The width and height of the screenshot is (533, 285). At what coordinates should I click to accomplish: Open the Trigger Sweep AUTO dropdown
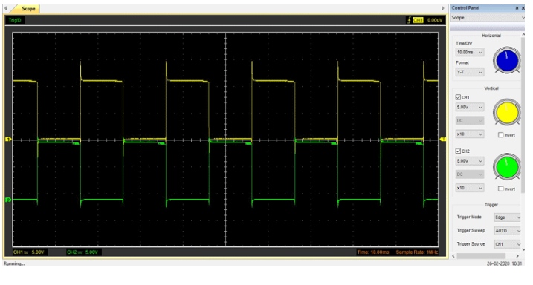point(507,231)
